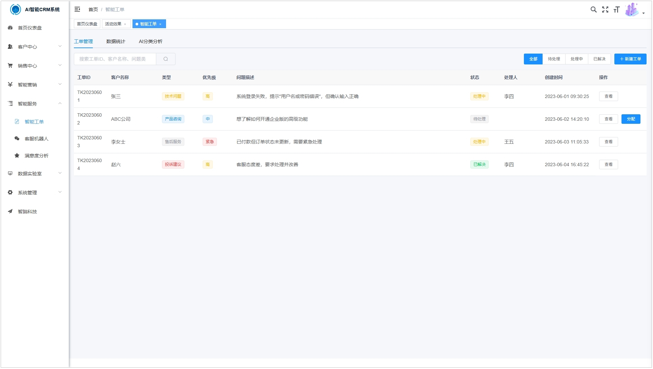The image size is (653, 369).
Task: Open the font size adjustment icon
Action: pyautogui.click(x=616, y=9)
